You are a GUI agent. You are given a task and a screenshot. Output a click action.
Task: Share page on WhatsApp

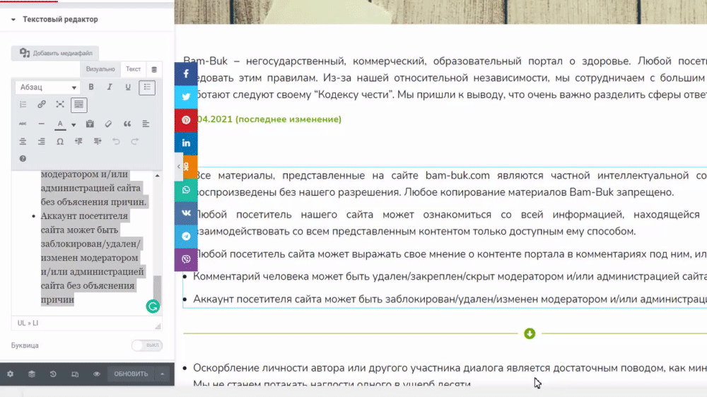(186, 190)
